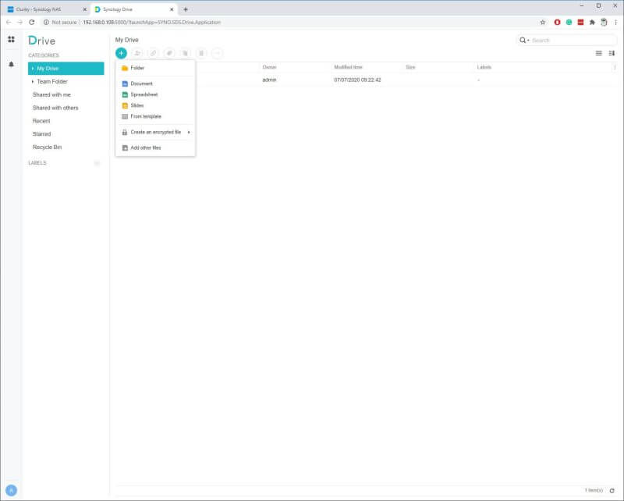Image resolution: width=624 pixels, height=501 pixels.
Task: Open the user account avatar
Action: [11, 490]
